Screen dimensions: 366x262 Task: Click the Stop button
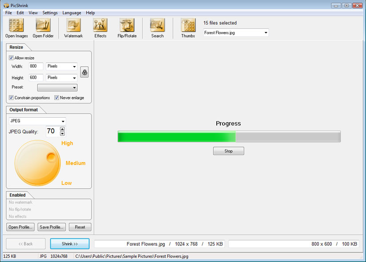coord(228,151)
